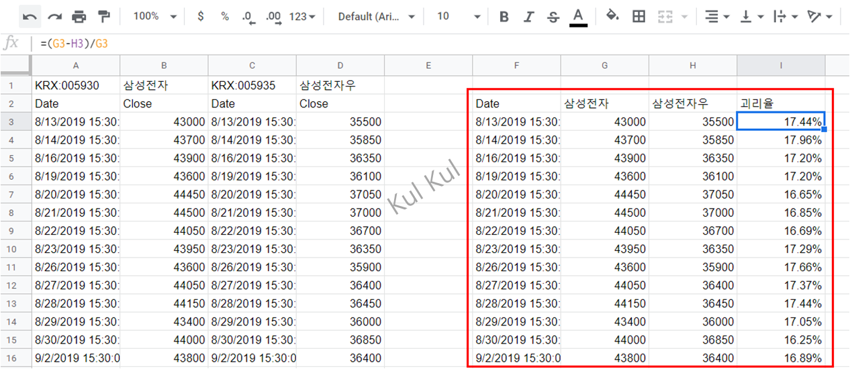Select the cell showing 17.44% in row 3

781,121
